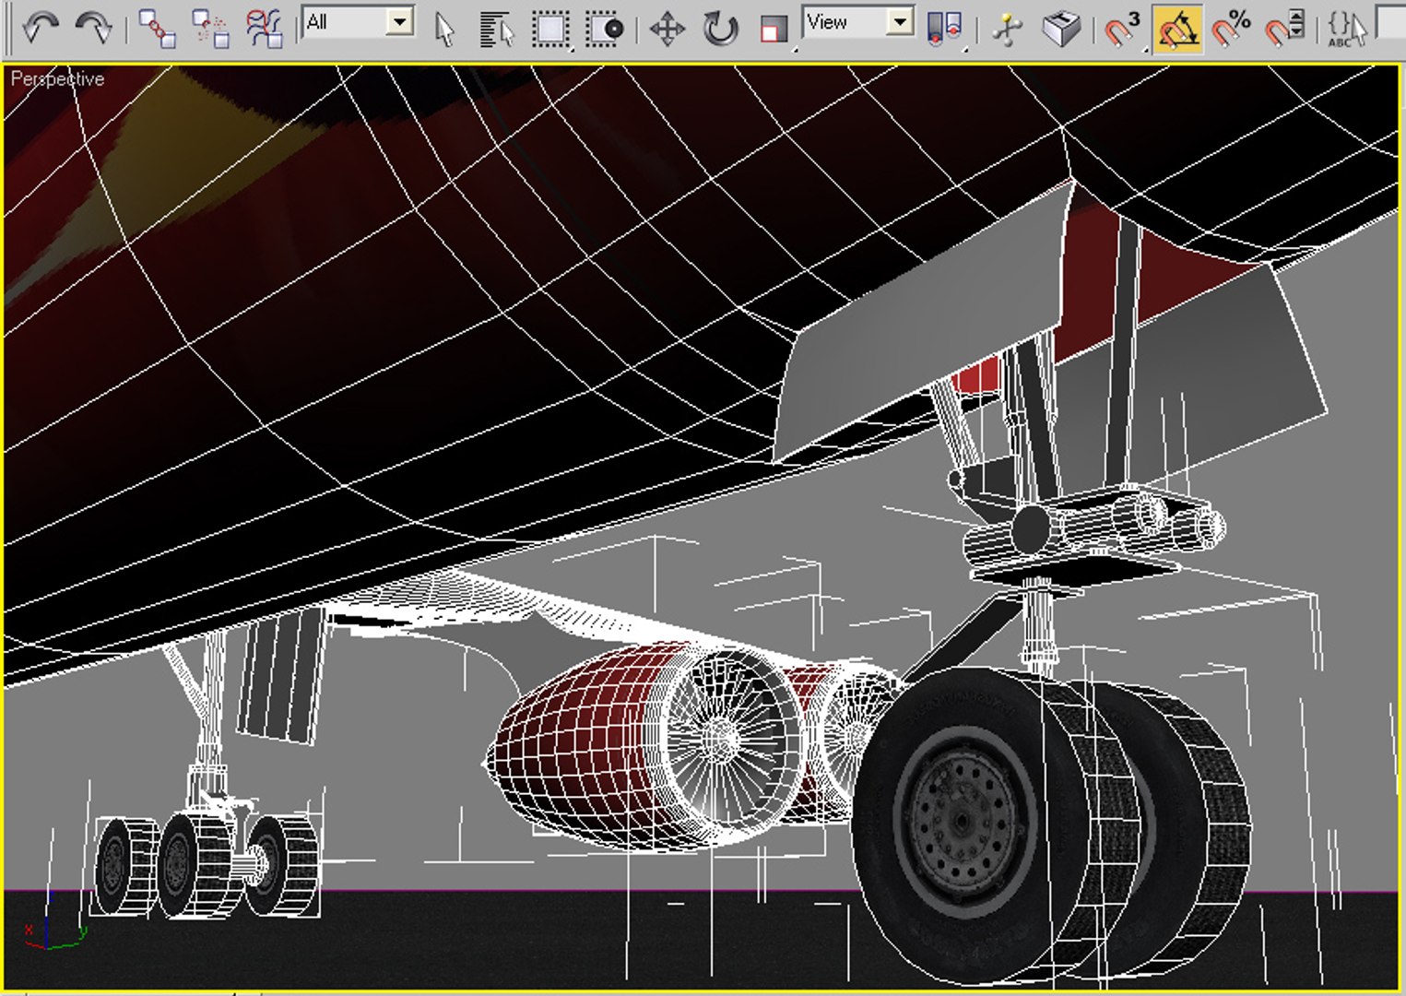1406x996 pixels.
Task: Toggle the Spinner Snap magnet
Action: (1284, 29)
